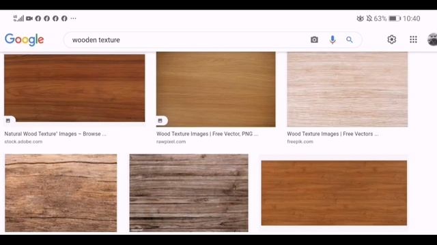Tap the 10:40 clock text
This screenshot has height=245, width=437.
(411, 18)
